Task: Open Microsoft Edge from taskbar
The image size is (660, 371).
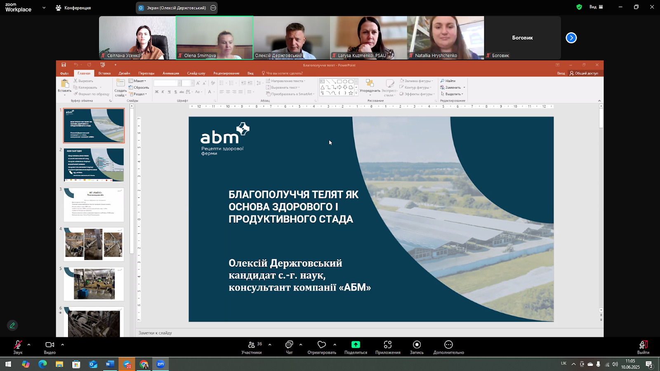Action: click(42, 364)
